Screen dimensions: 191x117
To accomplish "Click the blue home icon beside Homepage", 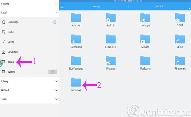I will [55, 22].
